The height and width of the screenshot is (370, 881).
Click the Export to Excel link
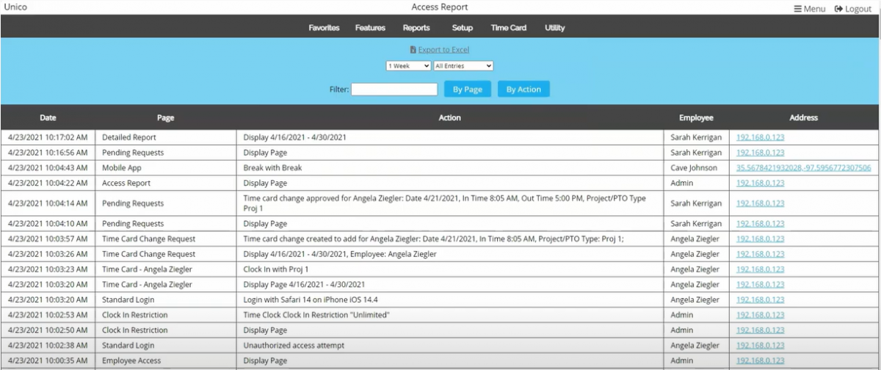(443, 50)
